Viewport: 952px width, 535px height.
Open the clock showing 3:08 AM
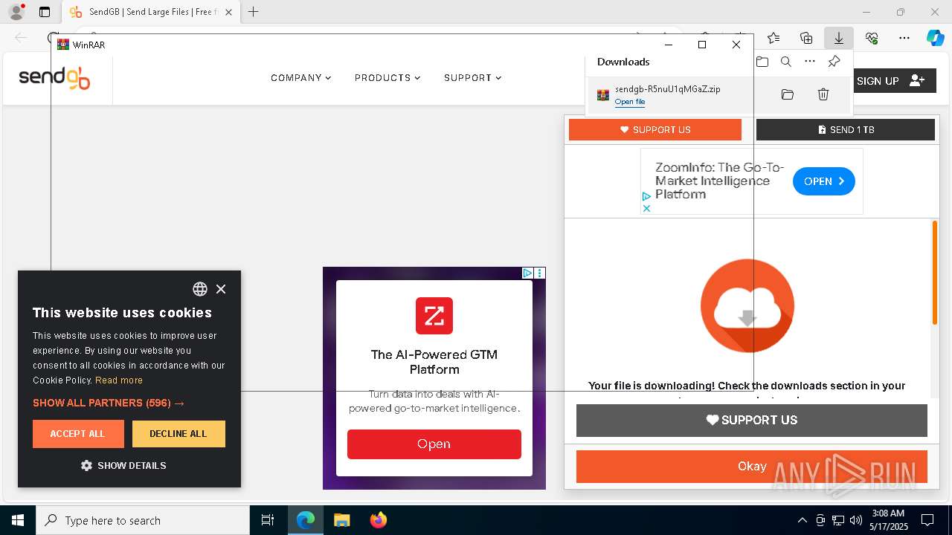click(x=889, y=520)
